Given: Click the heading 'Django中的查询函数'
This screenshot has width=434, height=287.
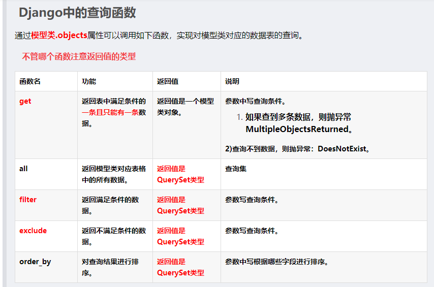Looking at the screenshot, I should point(77,13).
